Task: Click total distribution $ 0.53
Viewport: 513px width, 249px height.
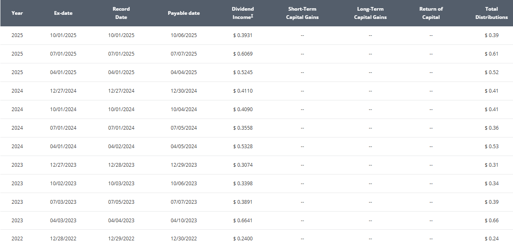Action: [492, 147]
